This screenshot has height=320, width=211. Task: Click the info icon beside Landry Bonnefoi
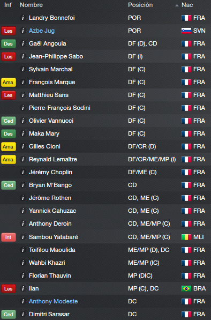click(23, 18)
